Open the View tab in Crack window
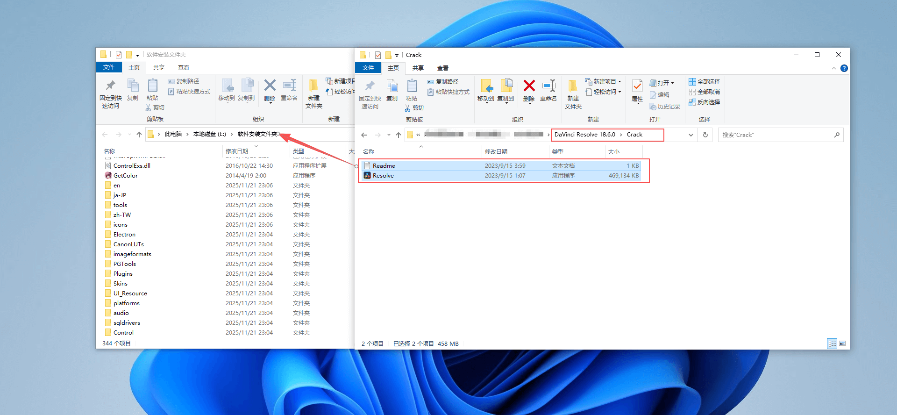This screenshot has height=415, width=897. (x=442, y=68)
